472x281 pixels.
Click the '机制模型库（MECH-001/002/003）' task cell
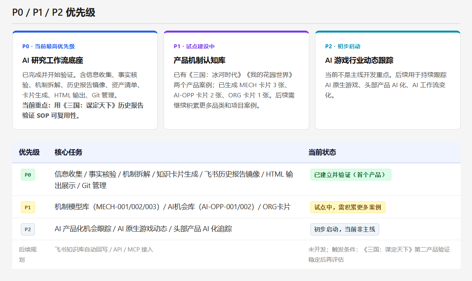click(172, 207)
